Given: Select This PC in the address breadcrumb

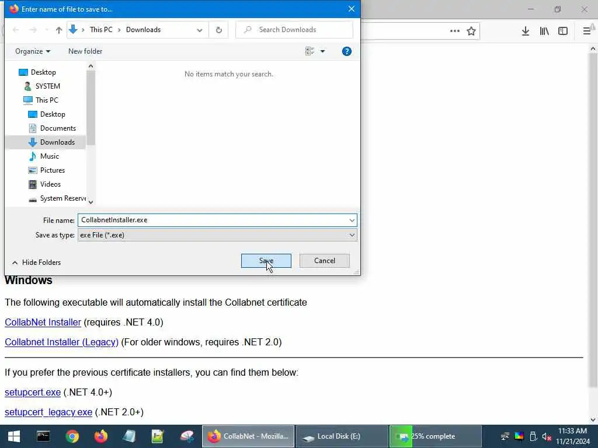Looking at the screenshot, I should tap(101, 30).
